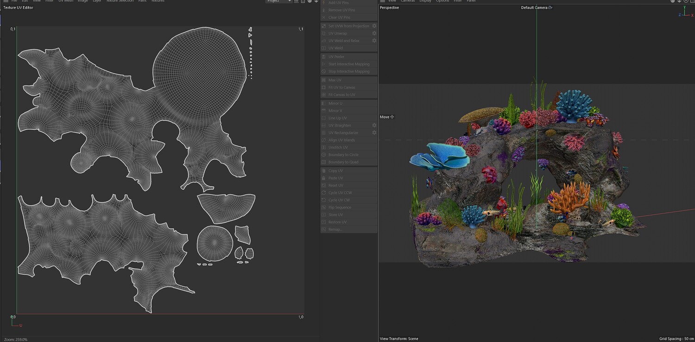The height and width of the screenshot is (342, 695).
Task: Click the Zoom: 259.0% status text
Action: click(15, 340)
